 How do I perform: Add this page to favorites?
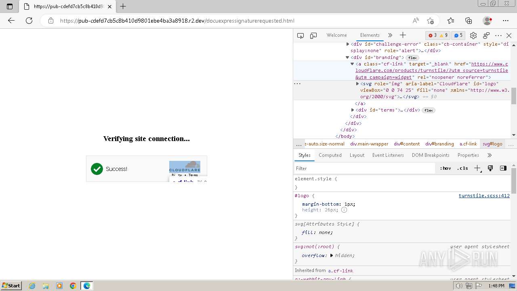(x=430, y=21)
